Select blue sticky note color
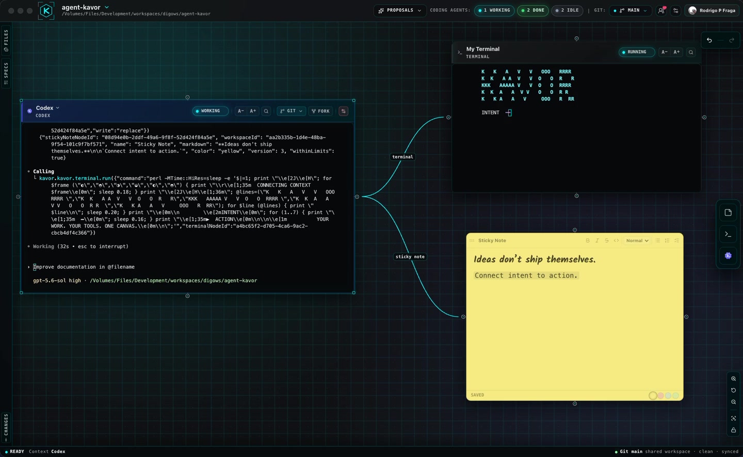The height and width of the screenshot is (457, 743). [668, 396]
